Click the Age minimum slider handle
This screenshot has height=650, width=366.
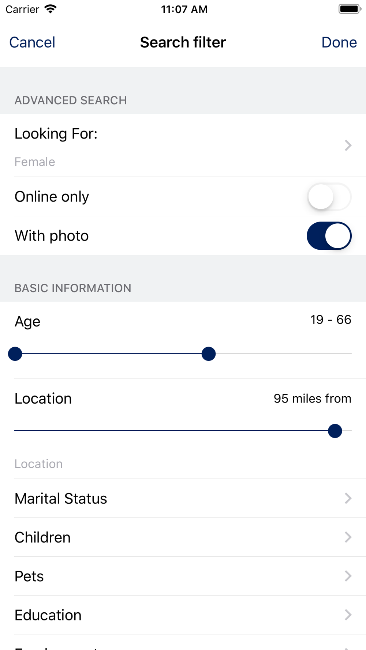click(15, 354)
